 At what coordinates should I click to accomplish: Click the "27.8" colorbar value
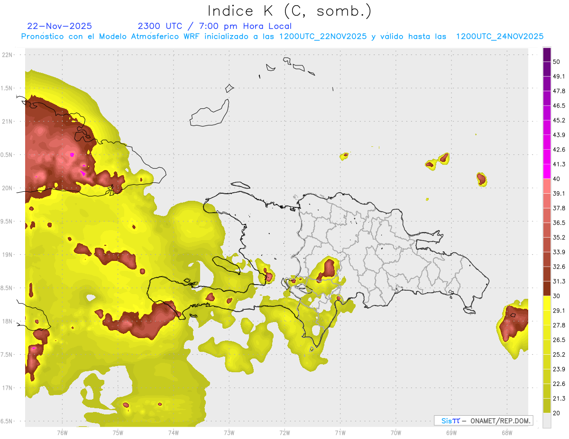[559, 325]
